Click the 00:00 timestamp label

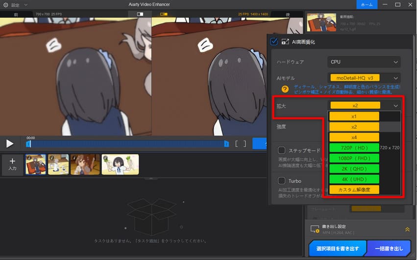30,138
